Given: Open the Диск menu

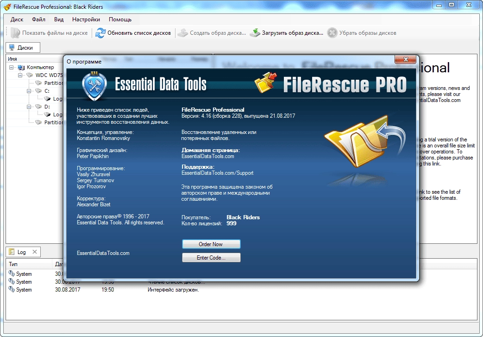Looking at the screenshot, I should 17,19.
